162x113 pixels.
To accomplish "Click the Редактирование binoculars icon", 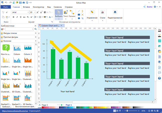I will pyautogui.click(x=115, y=12).
